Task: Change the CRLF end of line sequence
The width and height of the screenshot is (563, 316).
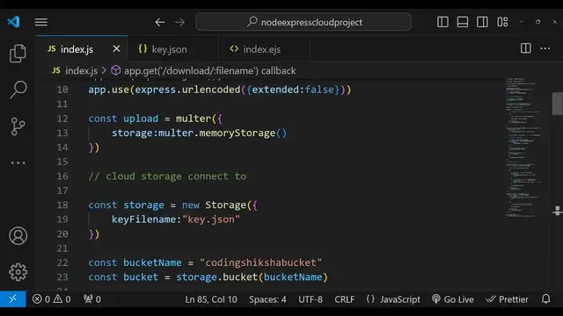Action: click(x=345, y=299)
